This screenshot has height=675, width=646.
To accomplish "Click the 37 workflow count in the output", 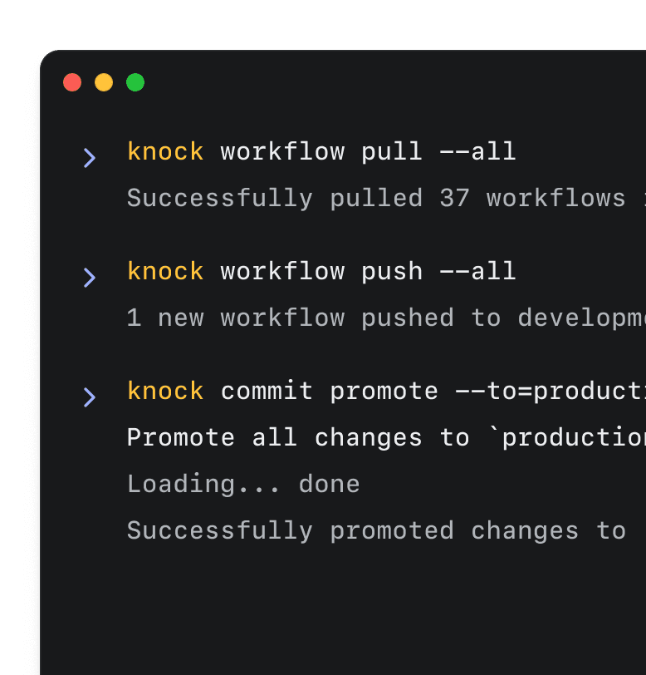I will click(x=453, y=198).
